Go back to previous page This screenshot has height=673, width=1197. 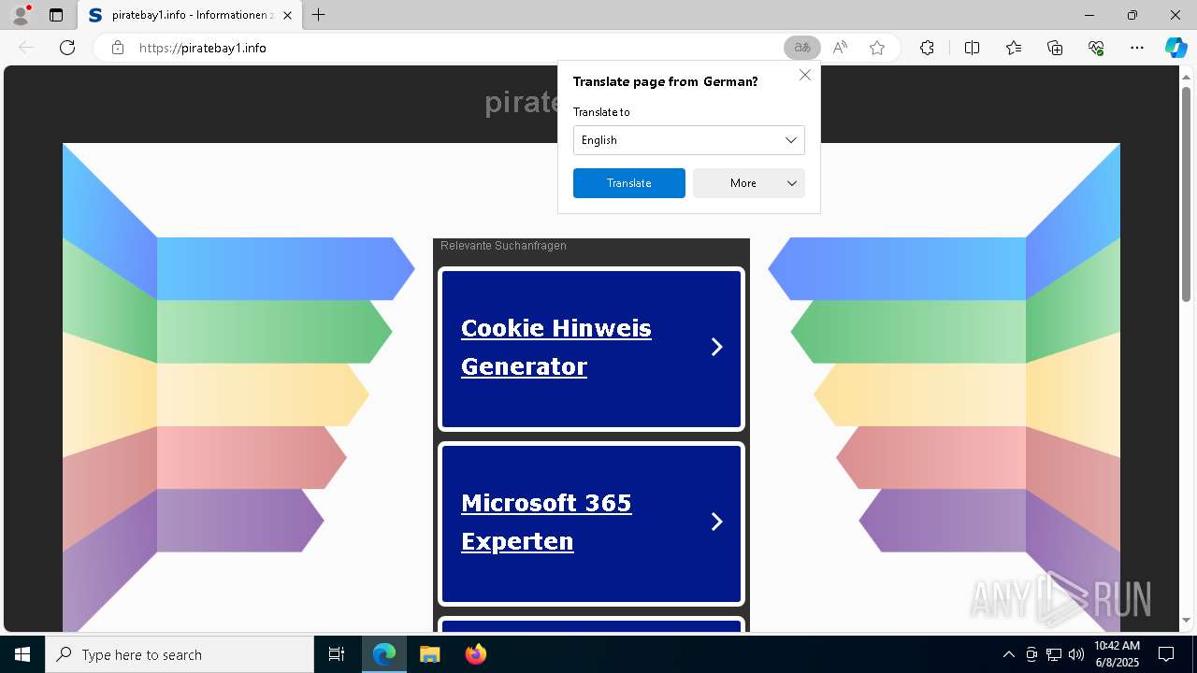[26, 48]
